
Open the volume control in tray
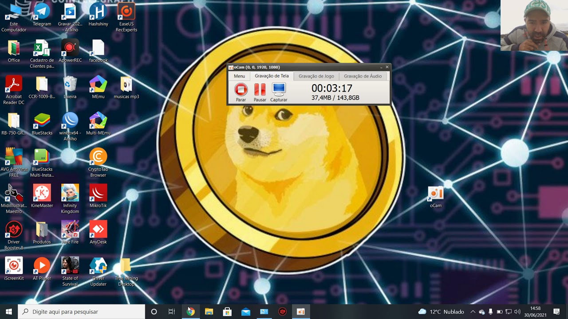click(517, 311)
